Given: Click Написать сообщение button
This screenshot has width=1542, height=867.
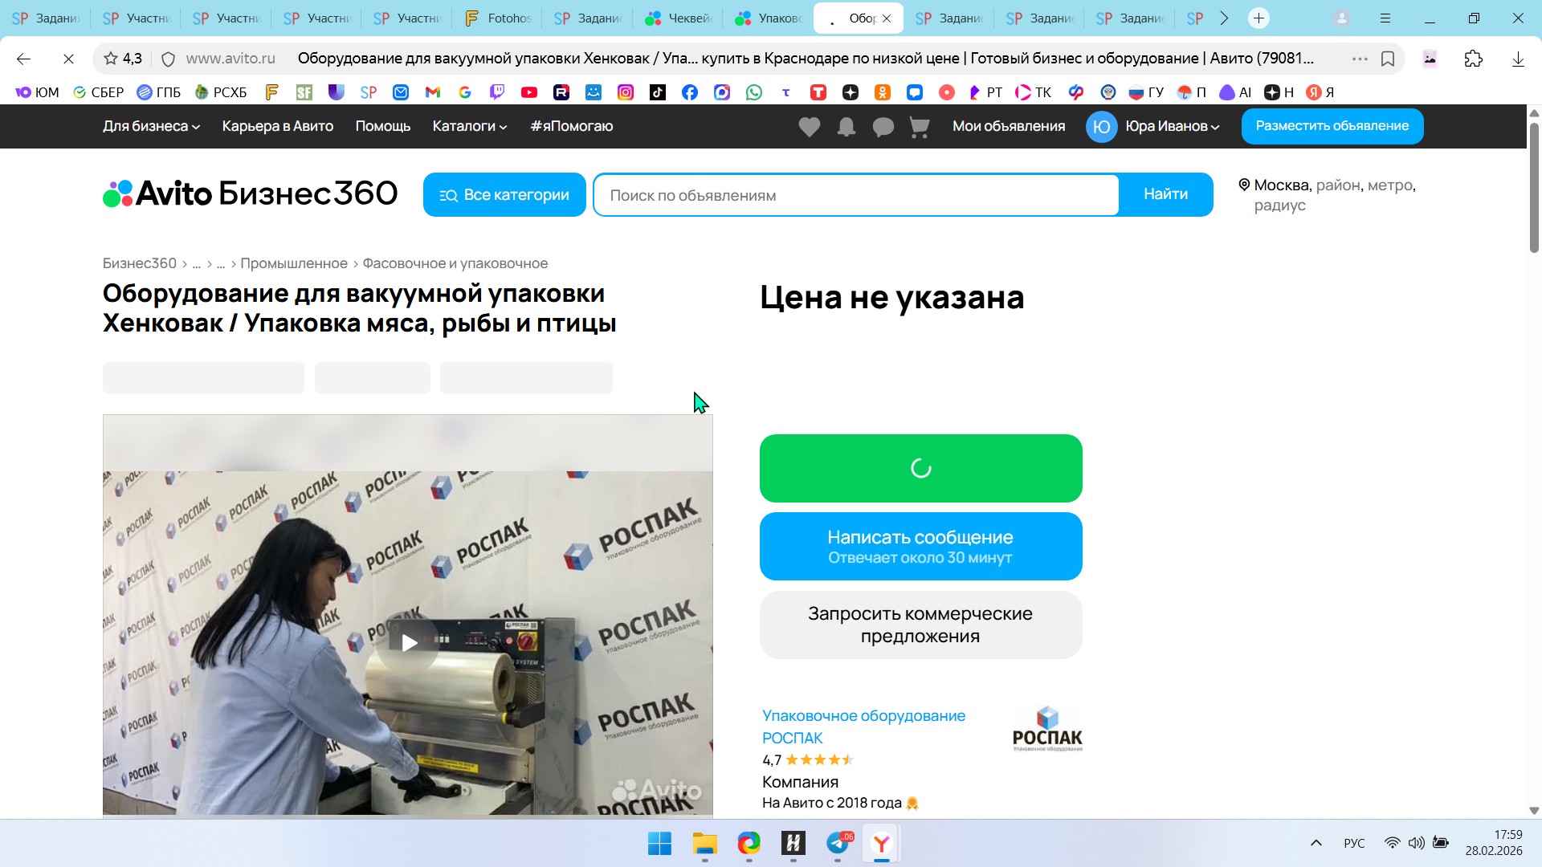Looking at the screenshot, I should click(920, 546).
